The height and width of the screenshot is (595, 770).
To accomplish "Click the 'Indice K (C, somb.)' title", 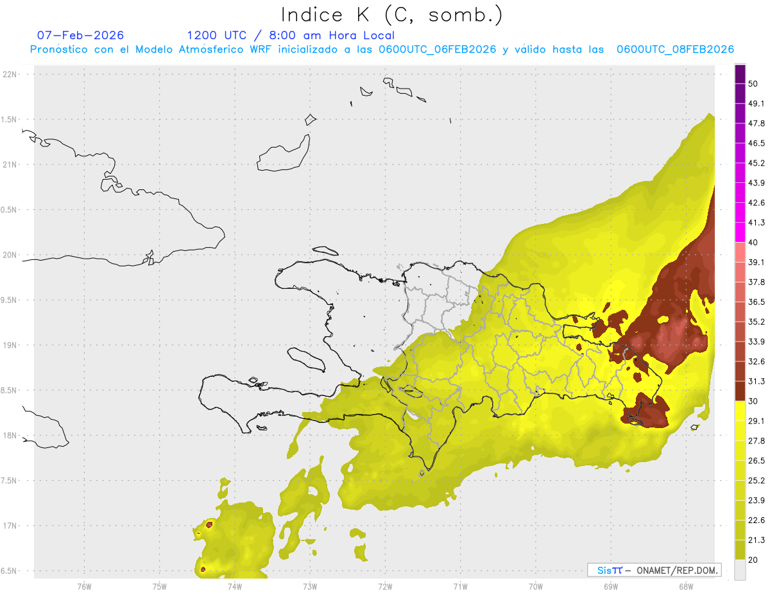I will click(391, 15).
